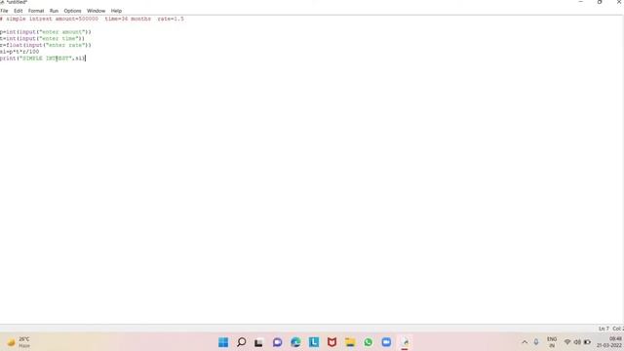Open the Options menu
This screenshot has width=624, height=351.
(x=72, y=11)
